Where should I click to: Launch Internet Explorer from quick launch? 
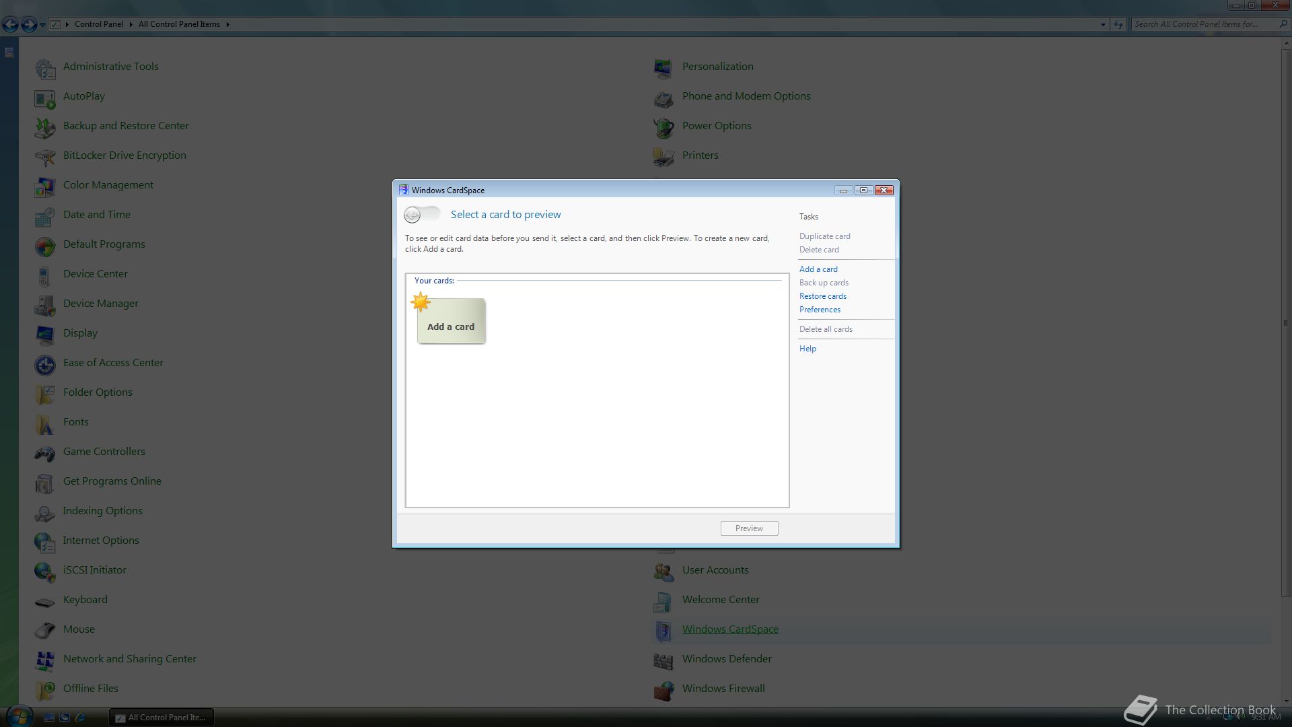(80, 718)
